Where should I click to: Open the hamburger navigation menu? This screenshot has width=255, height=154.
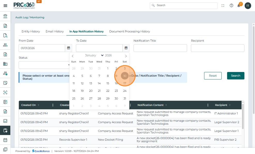point(5,6)
